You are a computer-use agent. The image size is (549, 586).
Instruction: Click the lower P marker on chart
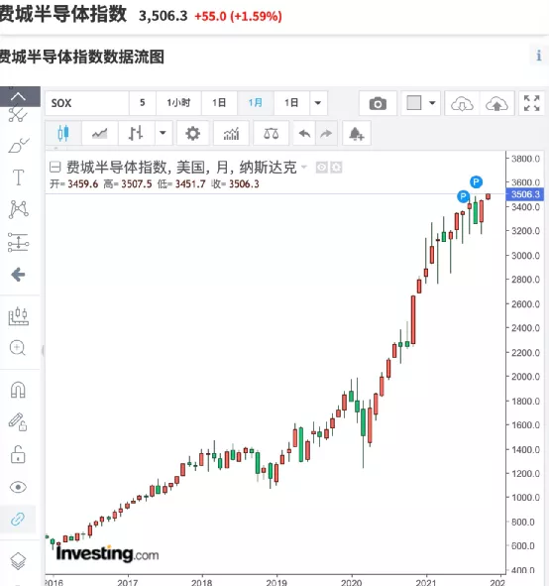tap(463, 196)
